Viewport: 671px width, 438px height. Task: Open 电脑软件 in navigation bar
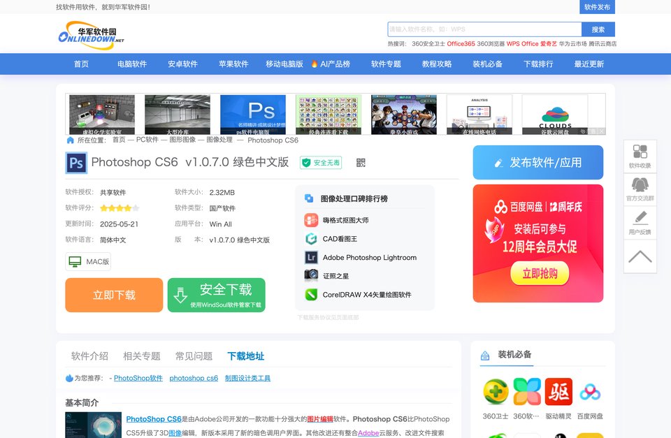tap(132, 64)
